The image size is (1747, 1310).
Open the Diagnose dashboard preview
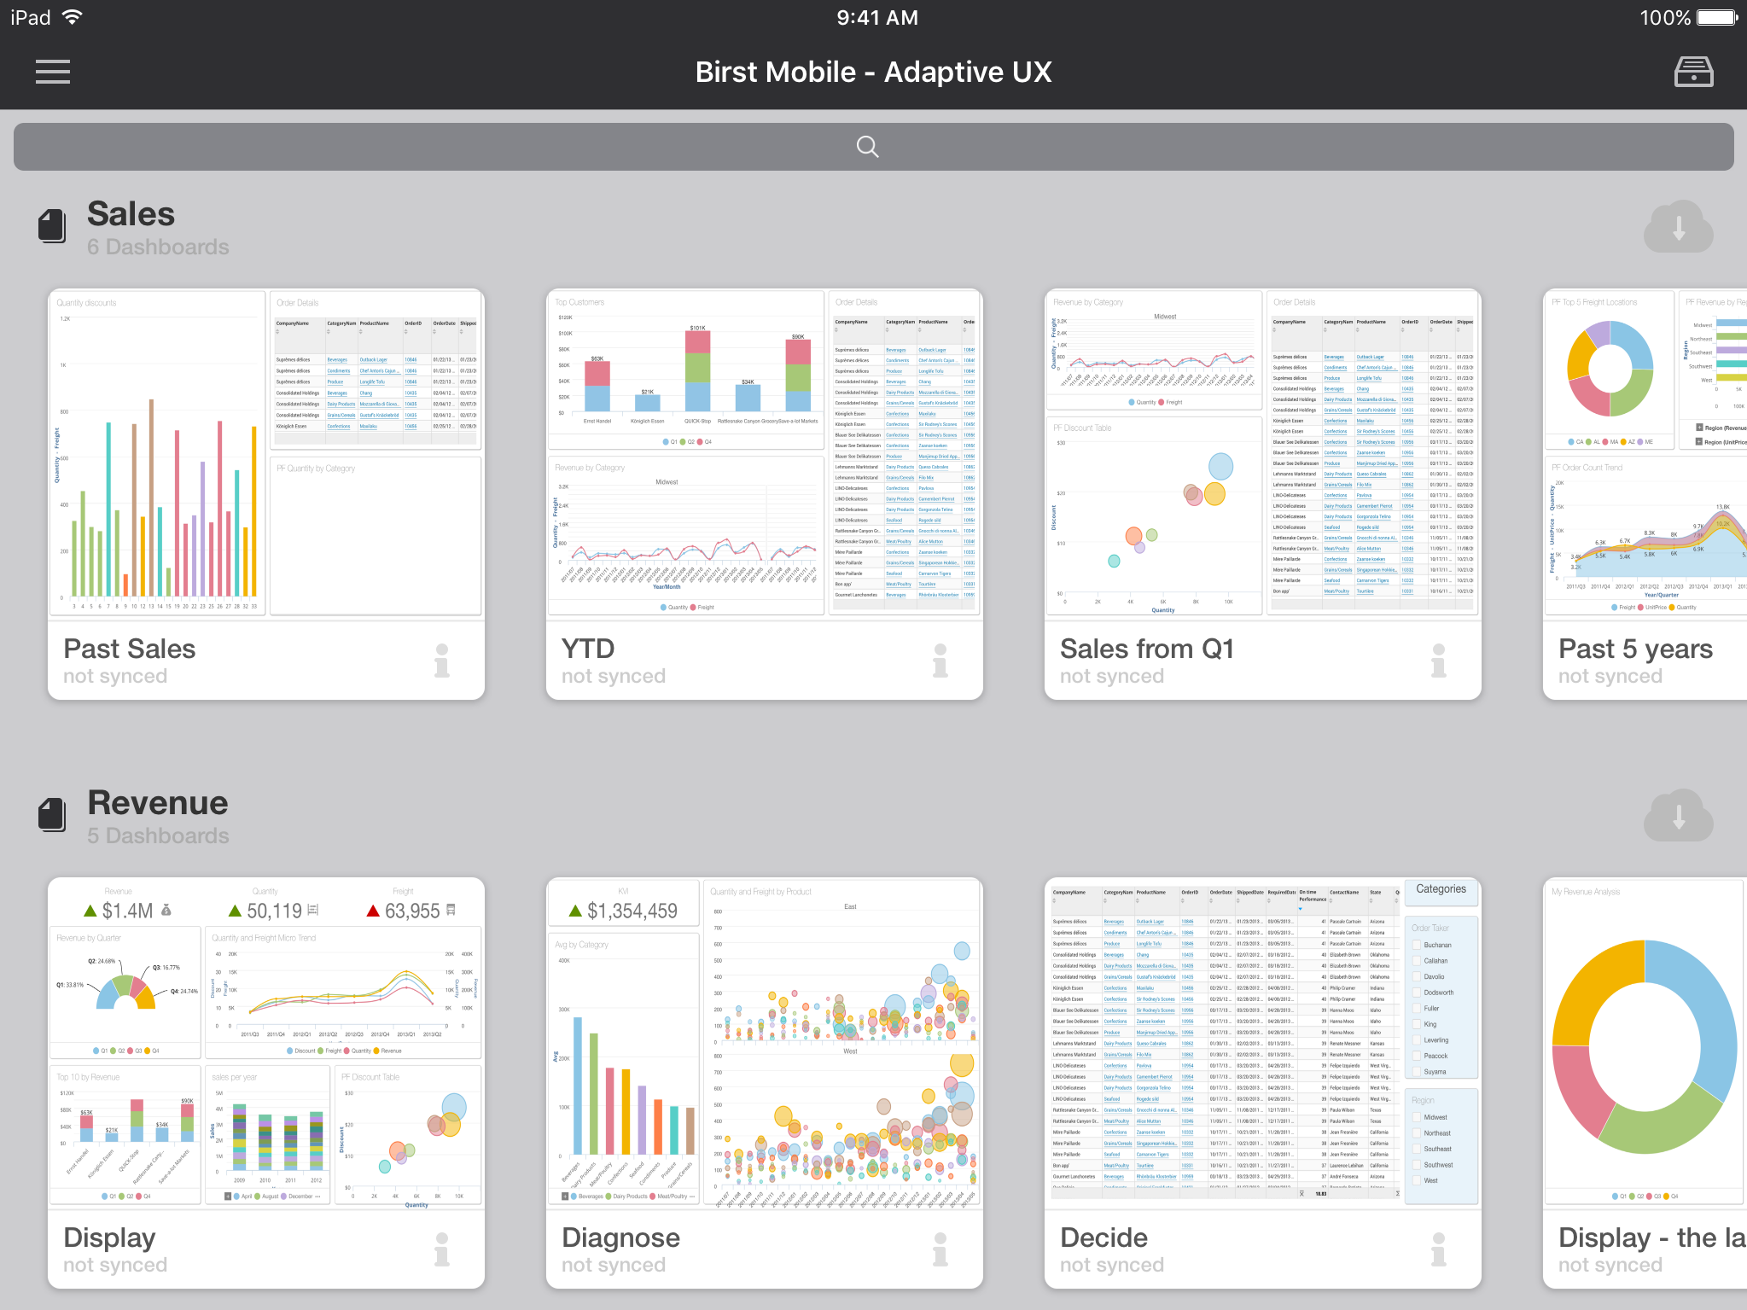tap(764, 1041)
